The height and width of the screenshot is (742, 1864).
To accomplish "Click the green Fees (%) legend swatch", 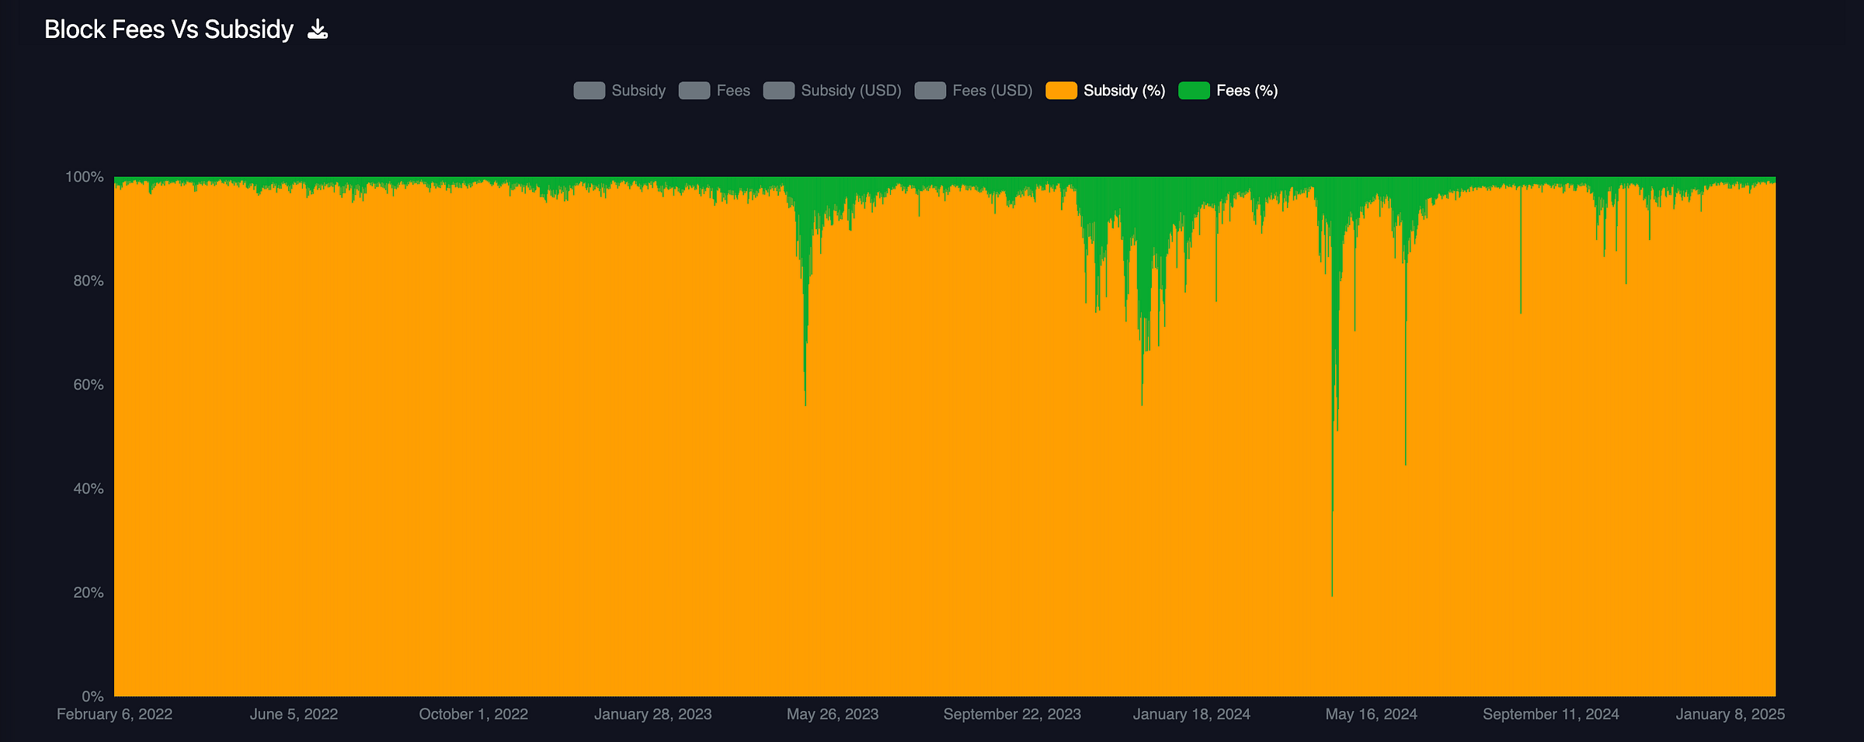I will pyautogui.click(x=1195, y=91).
